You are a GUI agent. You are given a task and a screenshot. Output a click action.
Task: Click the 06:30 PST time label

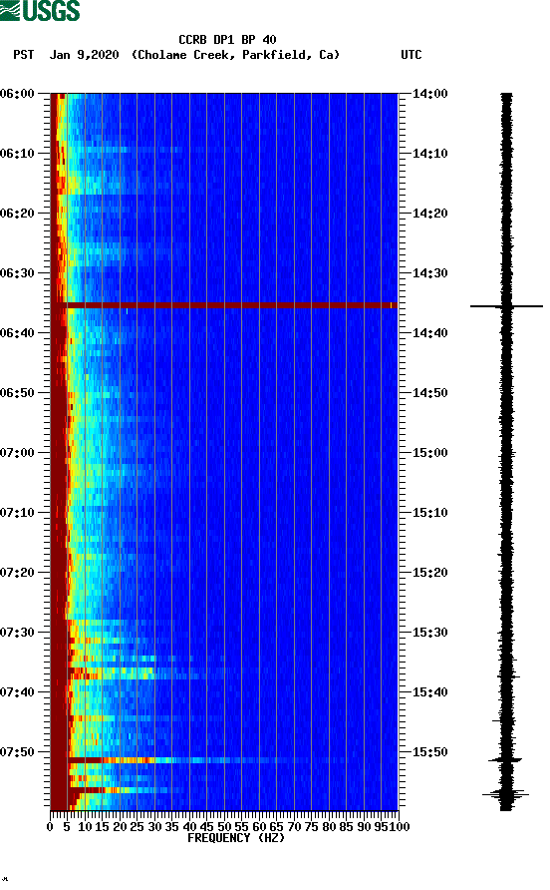(x=18, y=273)
